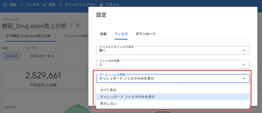Expand the デフォルトのフィルタ表示 dropdown

tap(173, 51)
